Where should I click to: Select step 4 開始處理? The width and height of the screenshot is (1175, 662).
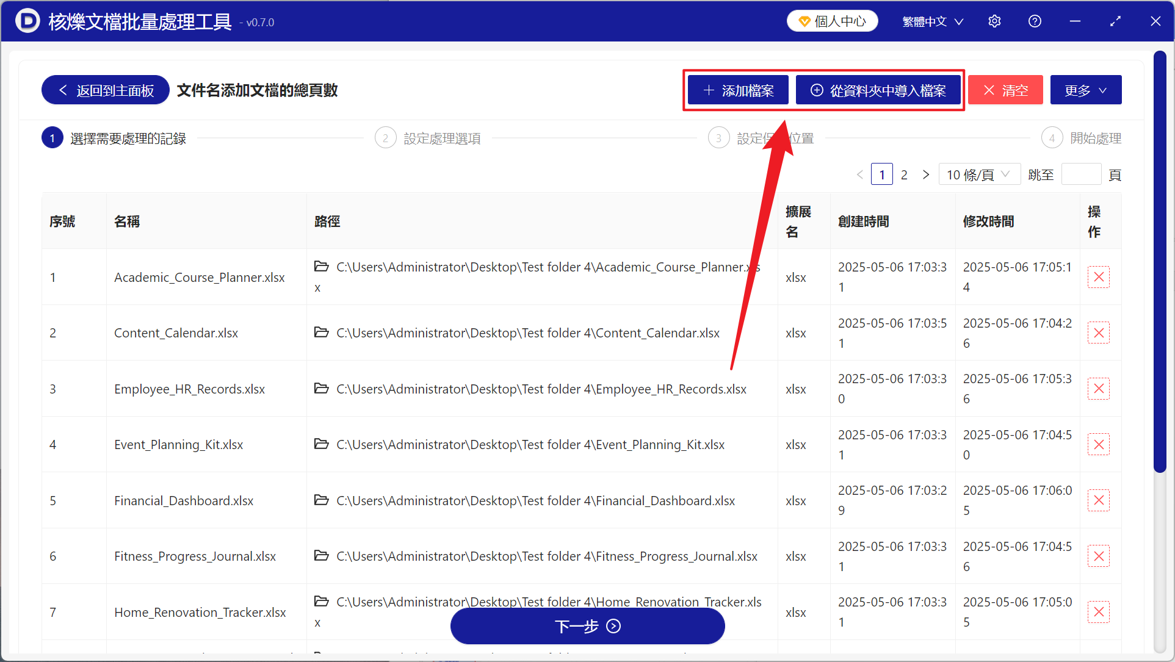pos(1082,139)
